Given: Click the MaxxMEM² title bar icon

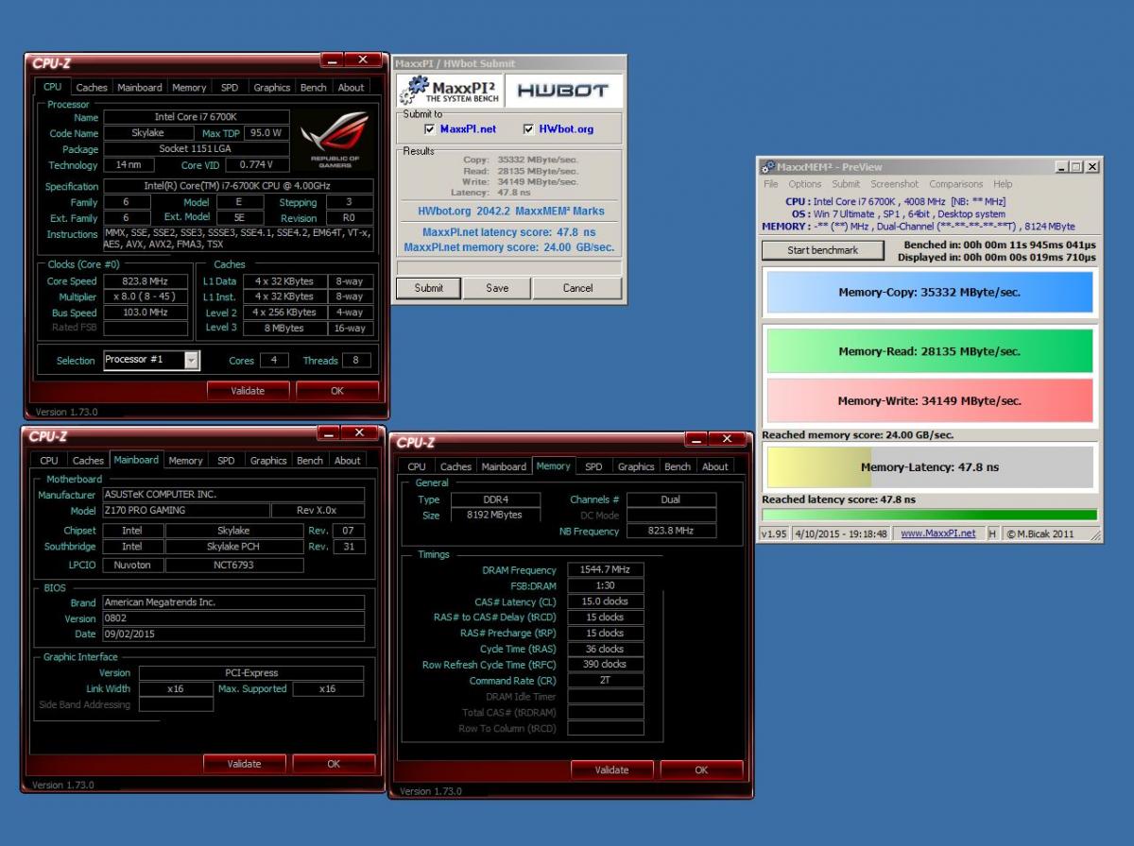Looking at the screenshot, I should (767, 167).
